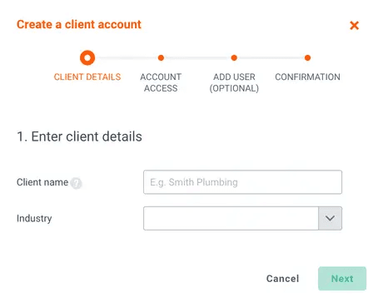Click the Industry field label
The height and width of the screenshot is (307, 383).
click(x=34, y=218)
